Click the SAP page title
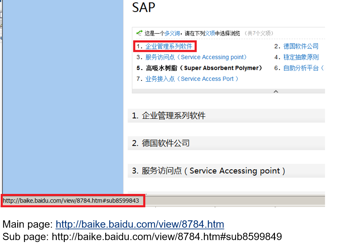The image size is (340, 249). coord(144,8)
